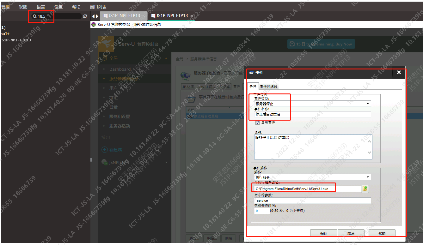Screen dimensions: 423x245
Task: Select the JS1P-NPI-FTP13 host in the session list
Action: (x=16, y=40)
